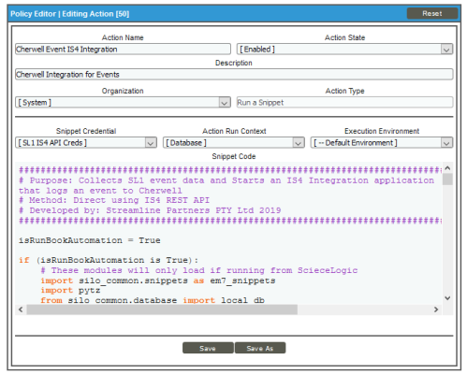The height and width of the screenshot is (374, 467).
Task: Click the Description text field
Action: pyautogui.click(x=234, y=75)
